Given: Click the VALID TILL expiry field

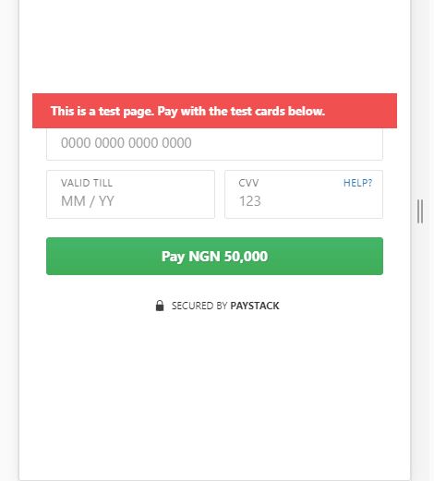Looking at the screenshot, I should click(130, 194).
